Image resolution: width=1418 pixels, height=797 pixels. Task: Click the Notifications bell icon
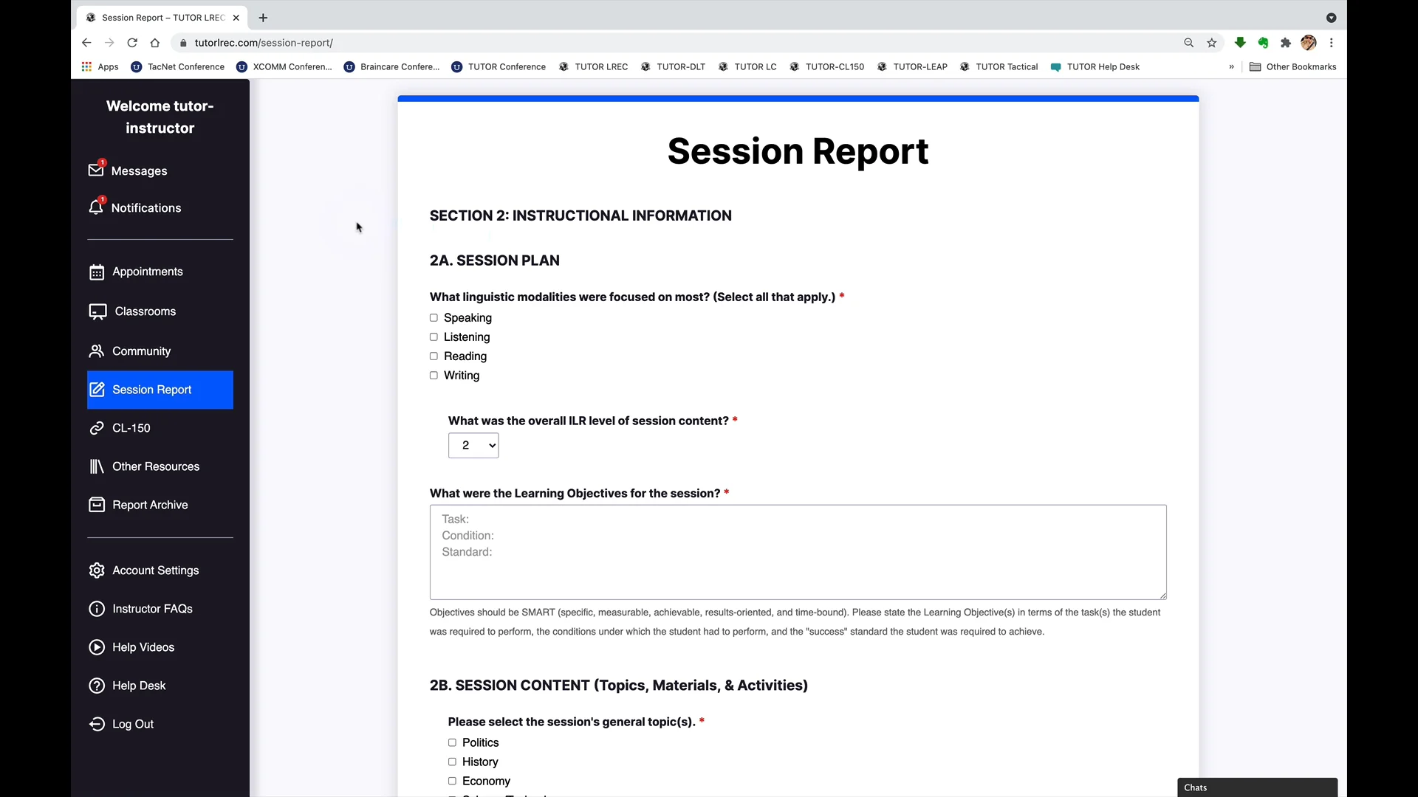point(96,207)
